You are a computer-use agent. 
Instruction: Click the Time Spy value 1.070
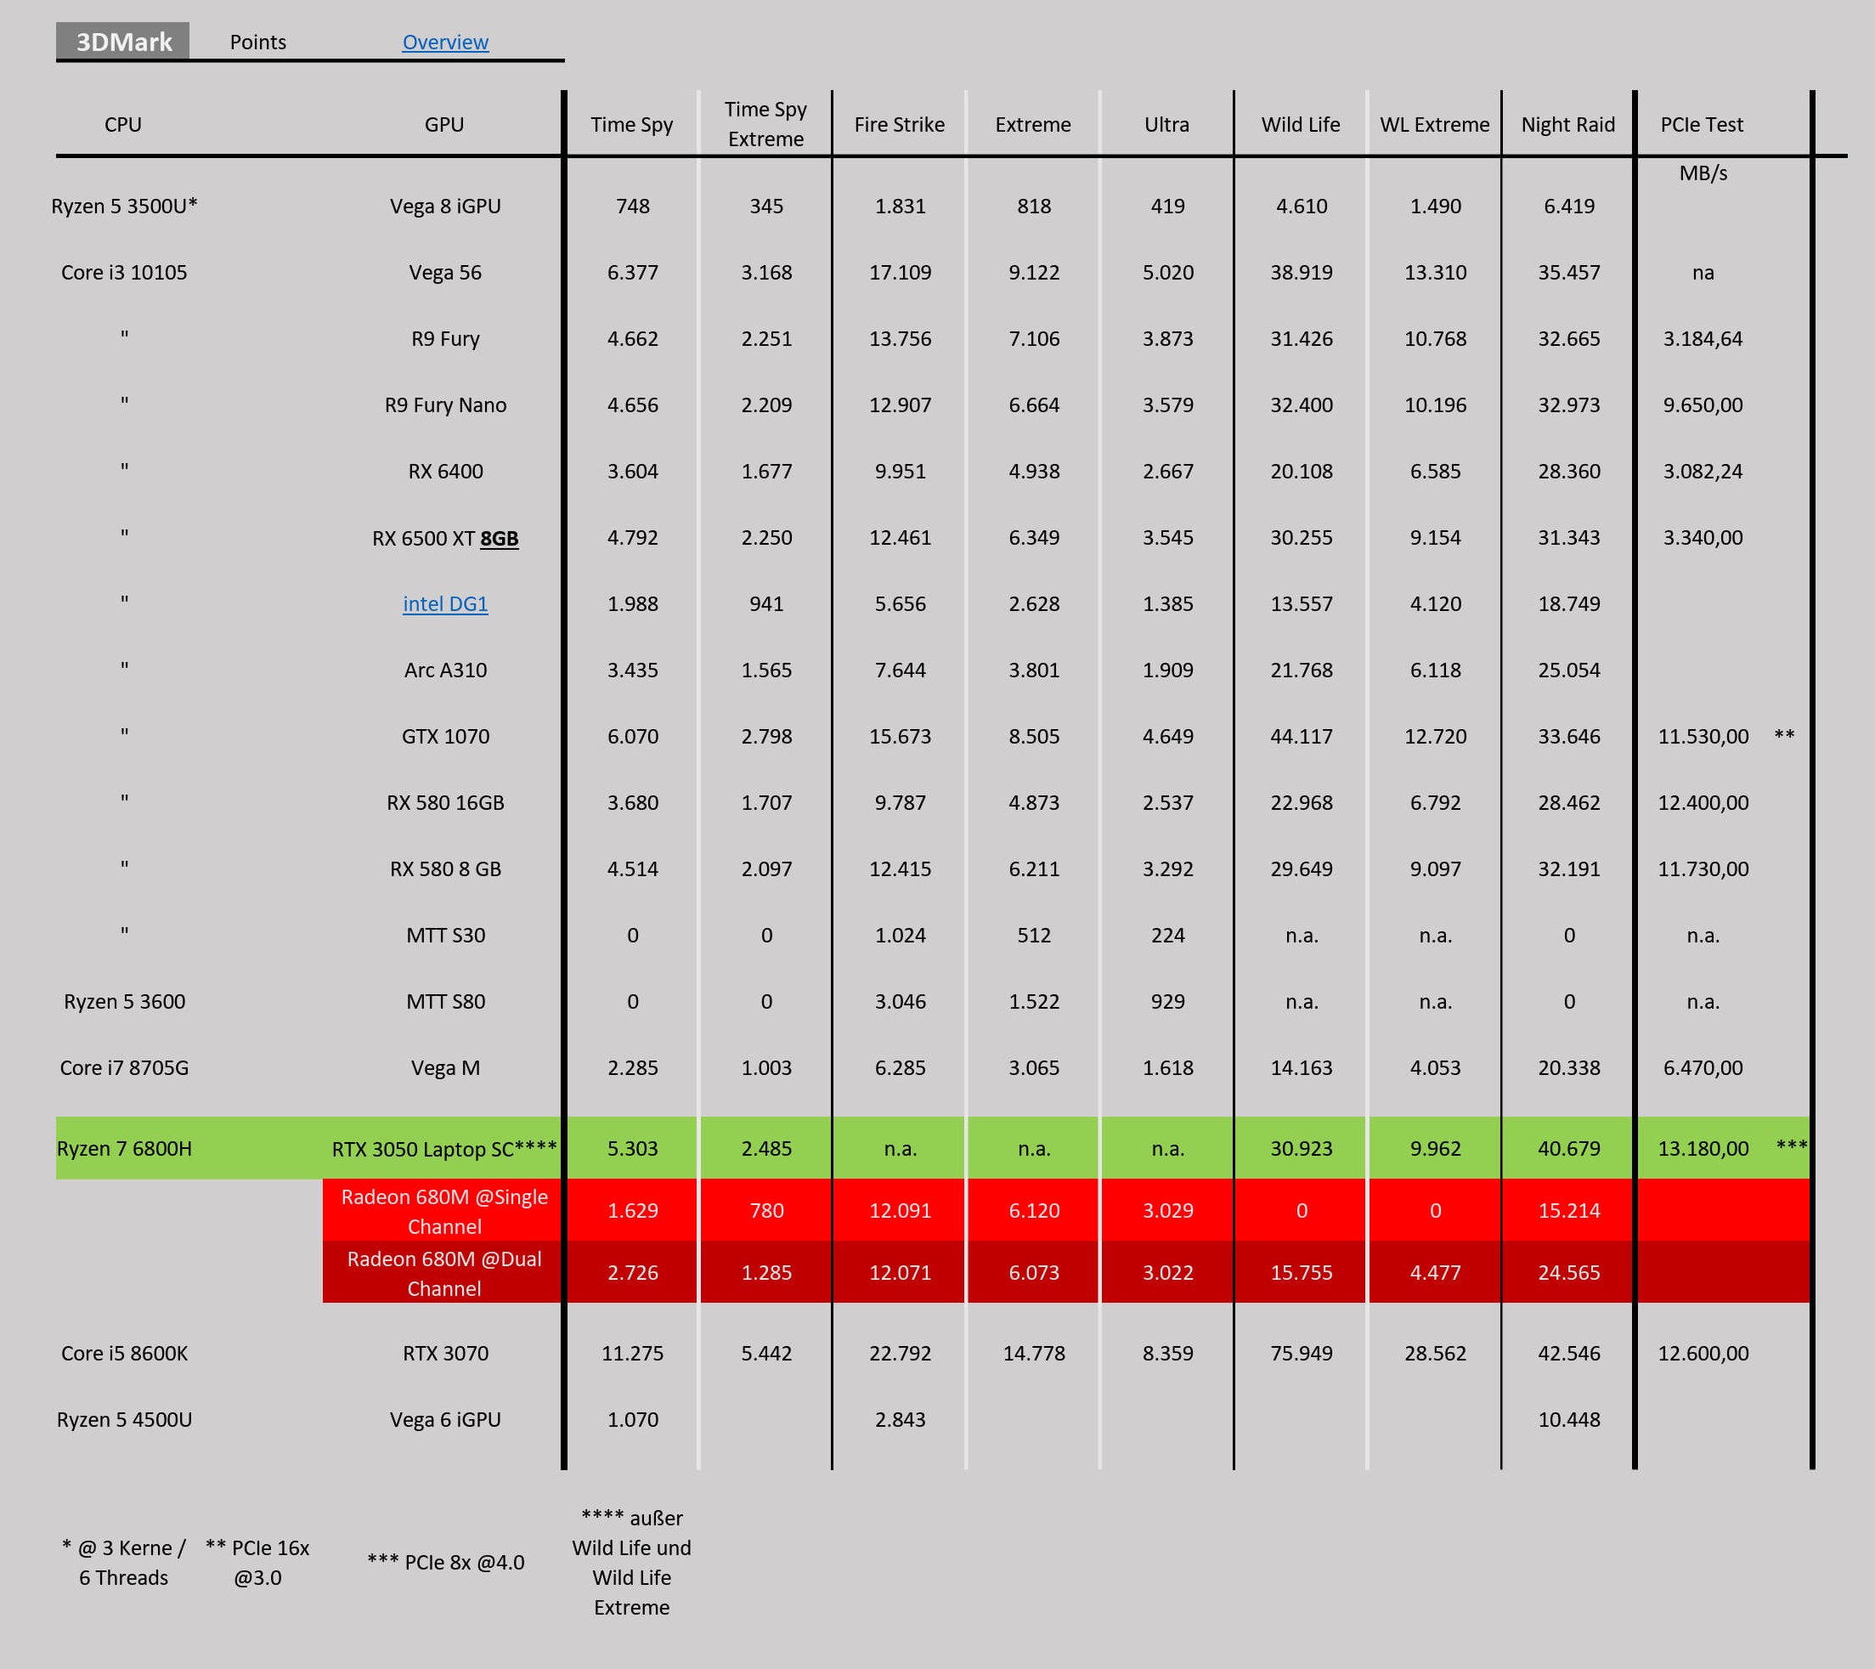[632, 1419]
